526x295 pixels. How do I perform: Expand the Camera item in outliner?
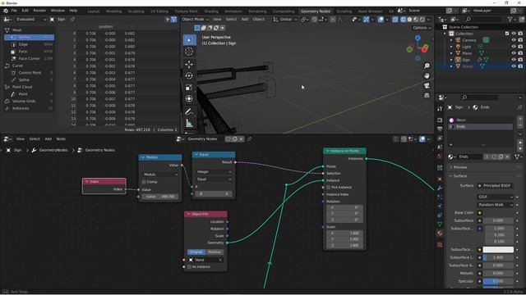tap(451, 40)
